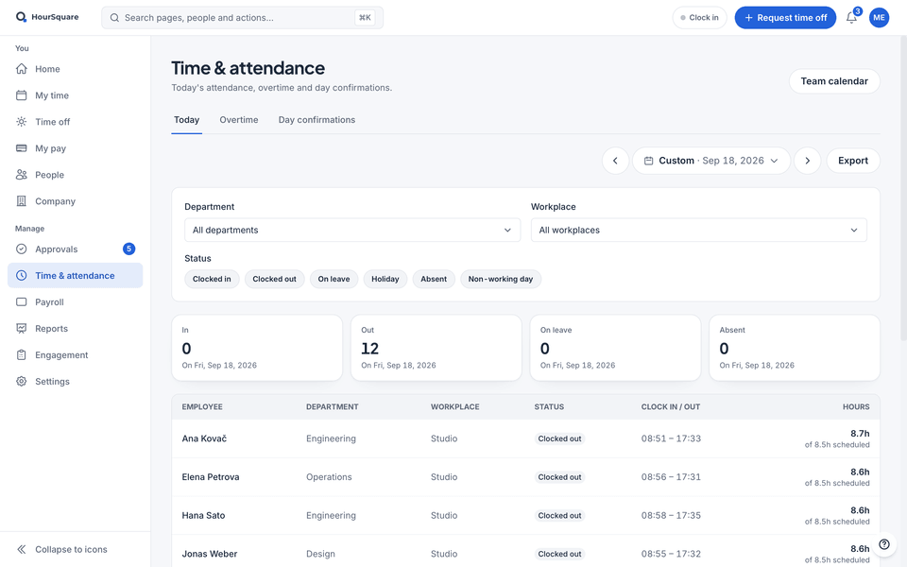Toggle the On leave status filter
This screenshot has width=907, height=567.
pos(334,279)
